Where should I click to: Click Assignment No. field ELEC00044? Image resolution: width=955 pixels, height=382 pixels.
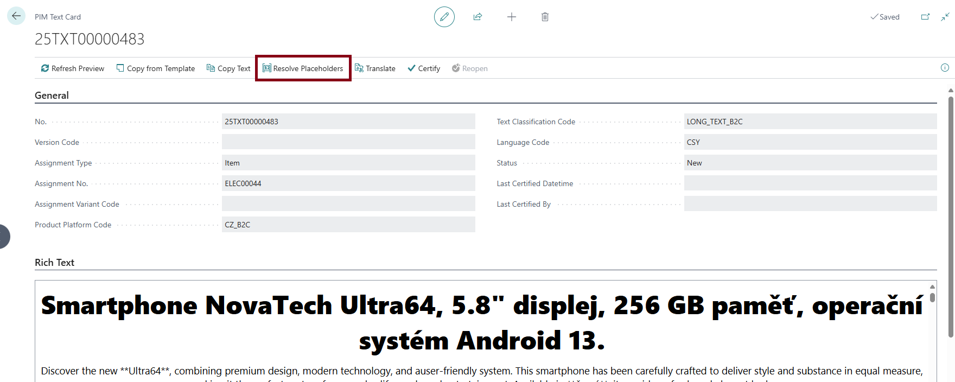[x=348, y=183]
